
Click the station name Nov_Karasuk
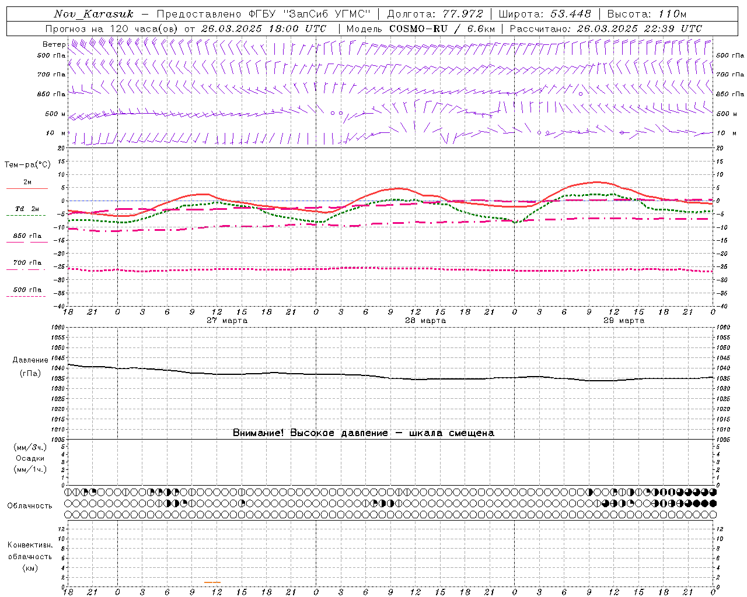(x=93, y=14)
